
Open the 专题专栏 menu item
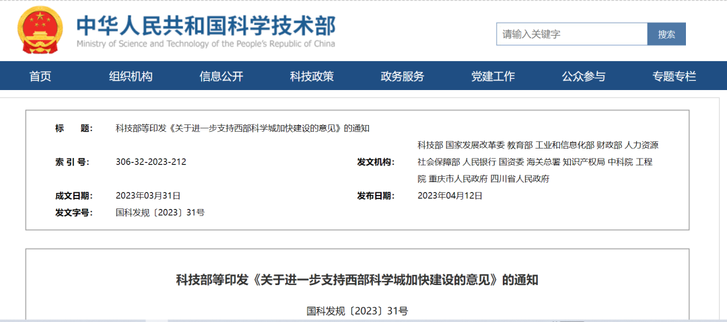(x=674, y=77)
